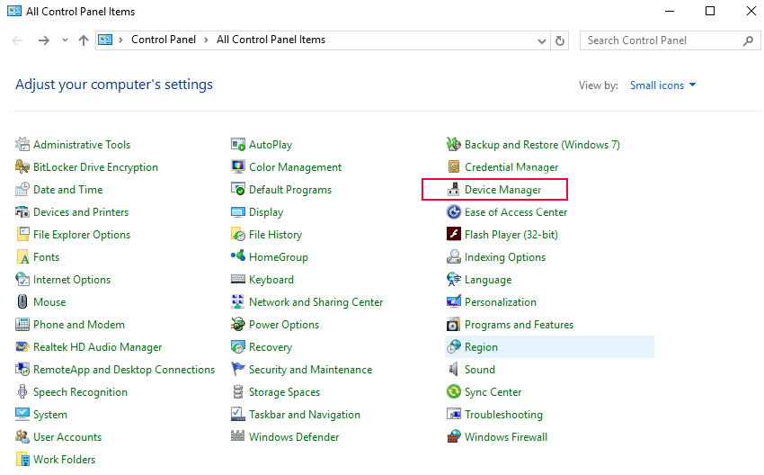Image resolution: width=764 pixels, height=475 pixels.
Task: Click the Windows Defender wall icon
Action: (238, 435)
